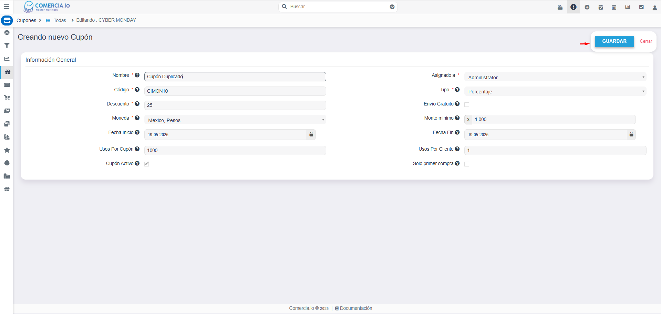
Task: Open the calendar grid icon in top bar
Action: coord(614,7)
